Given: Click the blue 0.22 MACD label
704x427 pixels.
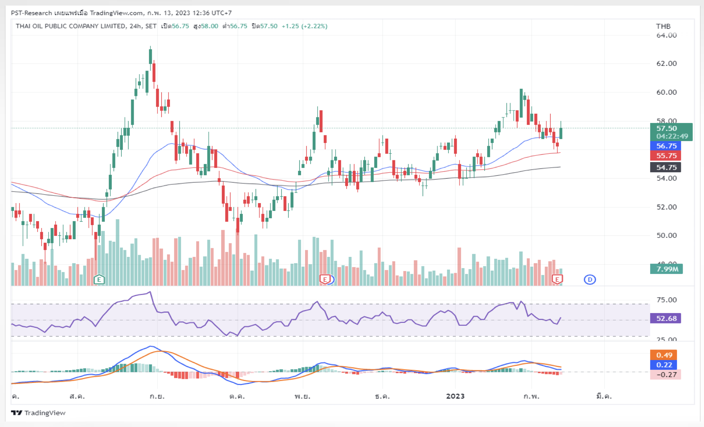Looking at the screenshot, I should [664, 365].
